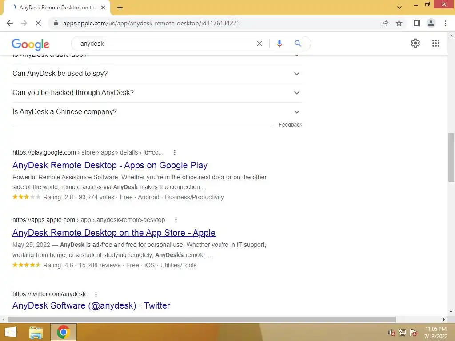Screen dimensions: 455x341
Task: Click the Feedback link
Action: [290, 125]
